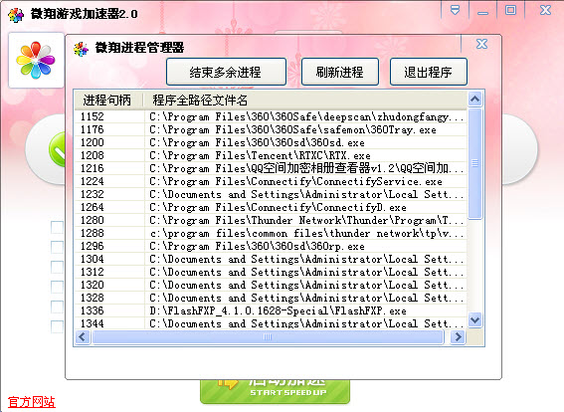Click the green START SPEED UP button
This screenshot has height=412, width=564.
(x=275, y=391)
